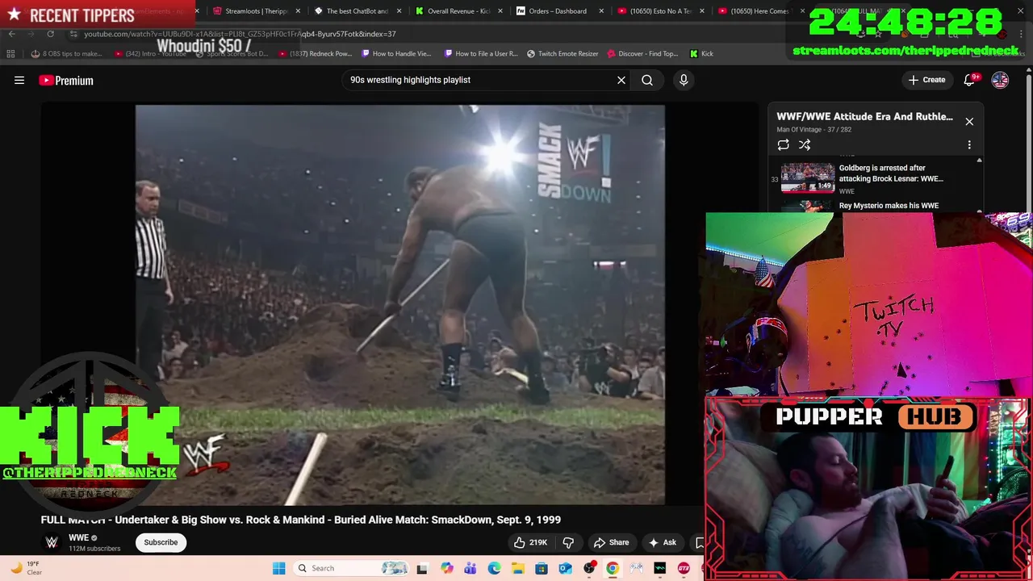Open the WWE channel name link
Viewport: 1033px width, 581px height.
pos(78,537)
